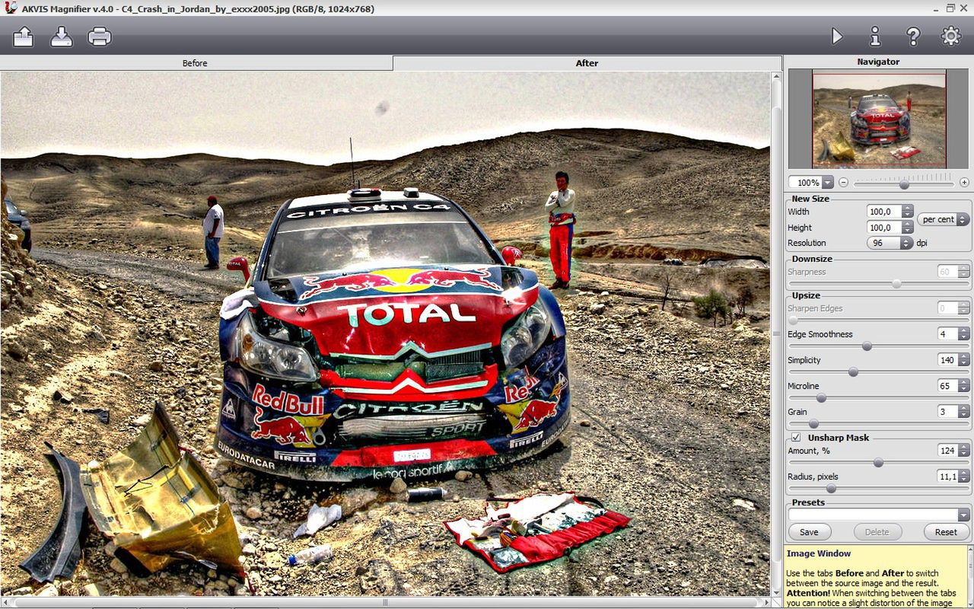The height and width of the screenshot is (609, 974).
Task: Open the 100% zoom level dropdown
Action: pos(827,183)
